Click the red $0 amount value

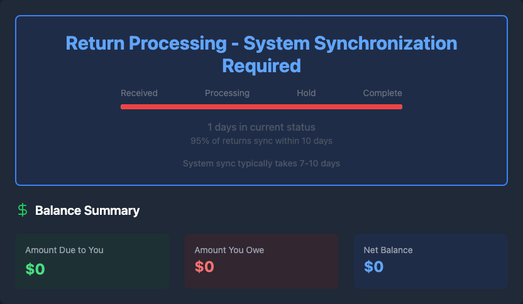pyautogui.click(x=204, y=267)
